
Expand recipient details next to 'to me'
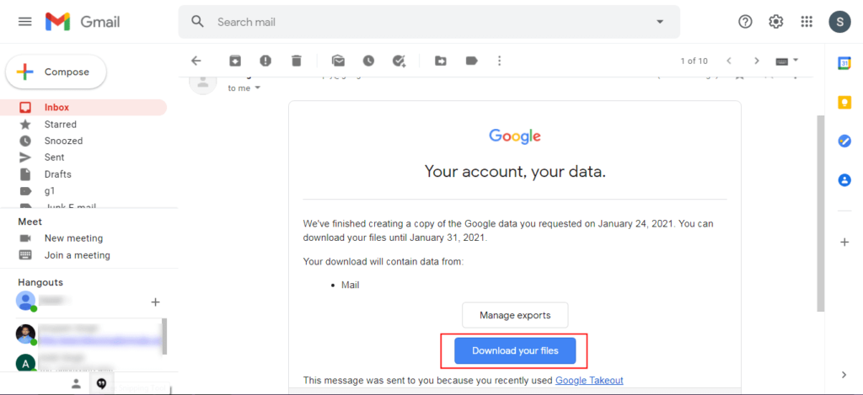coord(257,88)
